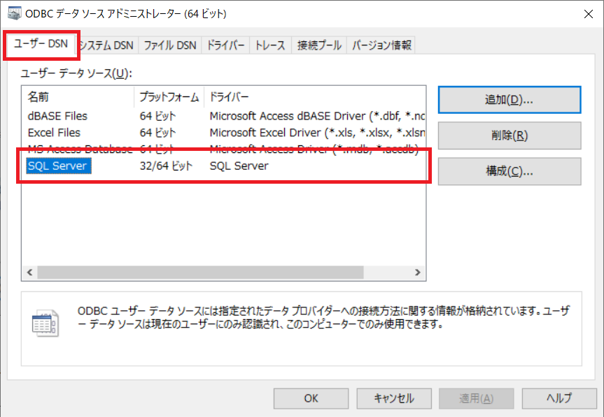The image size is (604, 417).
Task: Click the 追加(D)... button
Action: point(510,100)
